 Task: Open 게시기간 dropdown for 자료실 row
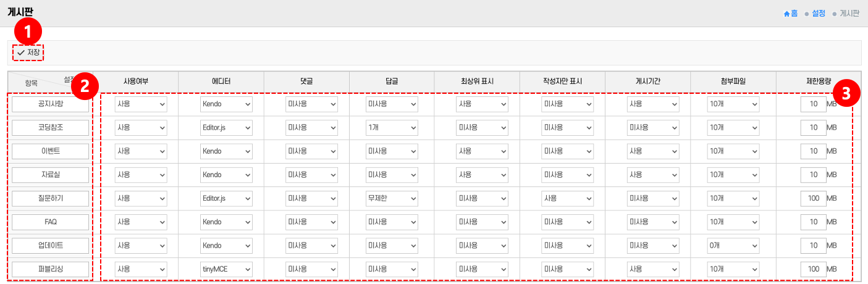pos(653,175)
